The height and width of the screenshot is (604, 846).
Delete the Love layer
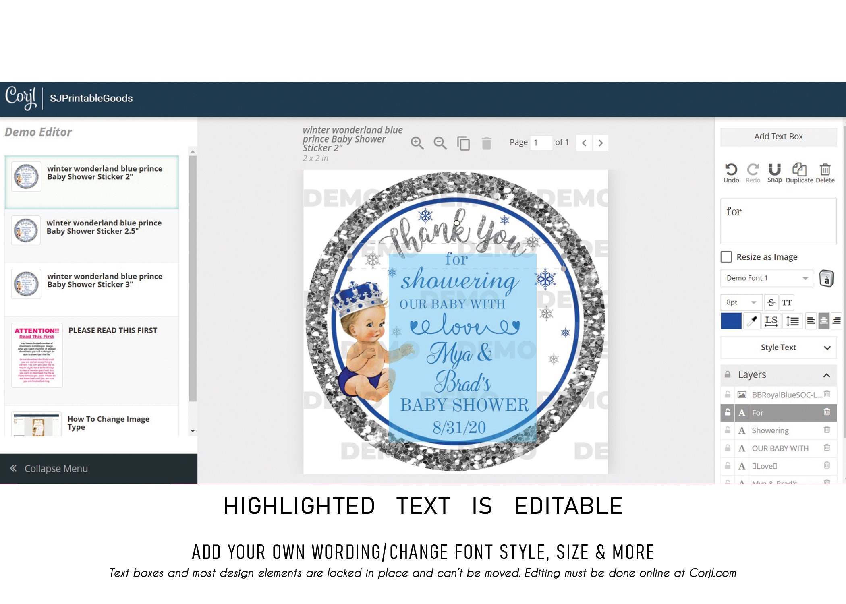click(x=827, y=465)
